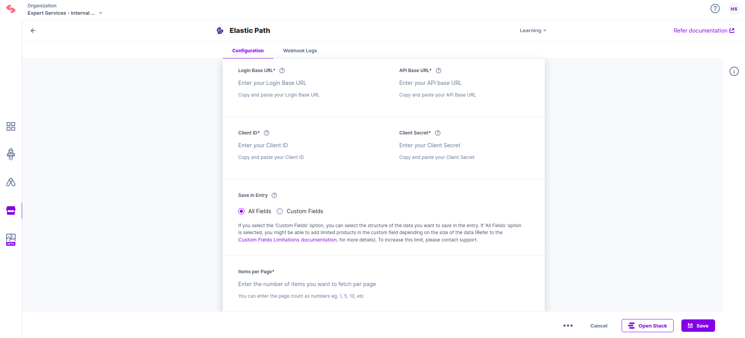The image size is (745, 338).
Task: Show tooltip for Save In Entry help icon
Action: pos(274,195)
